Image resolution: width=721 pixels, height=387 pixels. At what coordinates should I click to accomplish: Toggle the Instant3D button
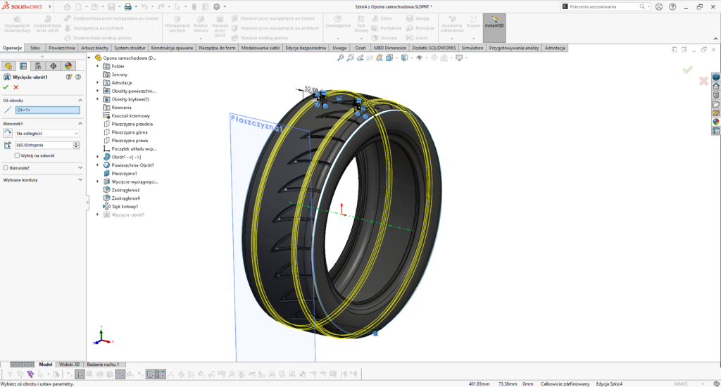(494, 27)
